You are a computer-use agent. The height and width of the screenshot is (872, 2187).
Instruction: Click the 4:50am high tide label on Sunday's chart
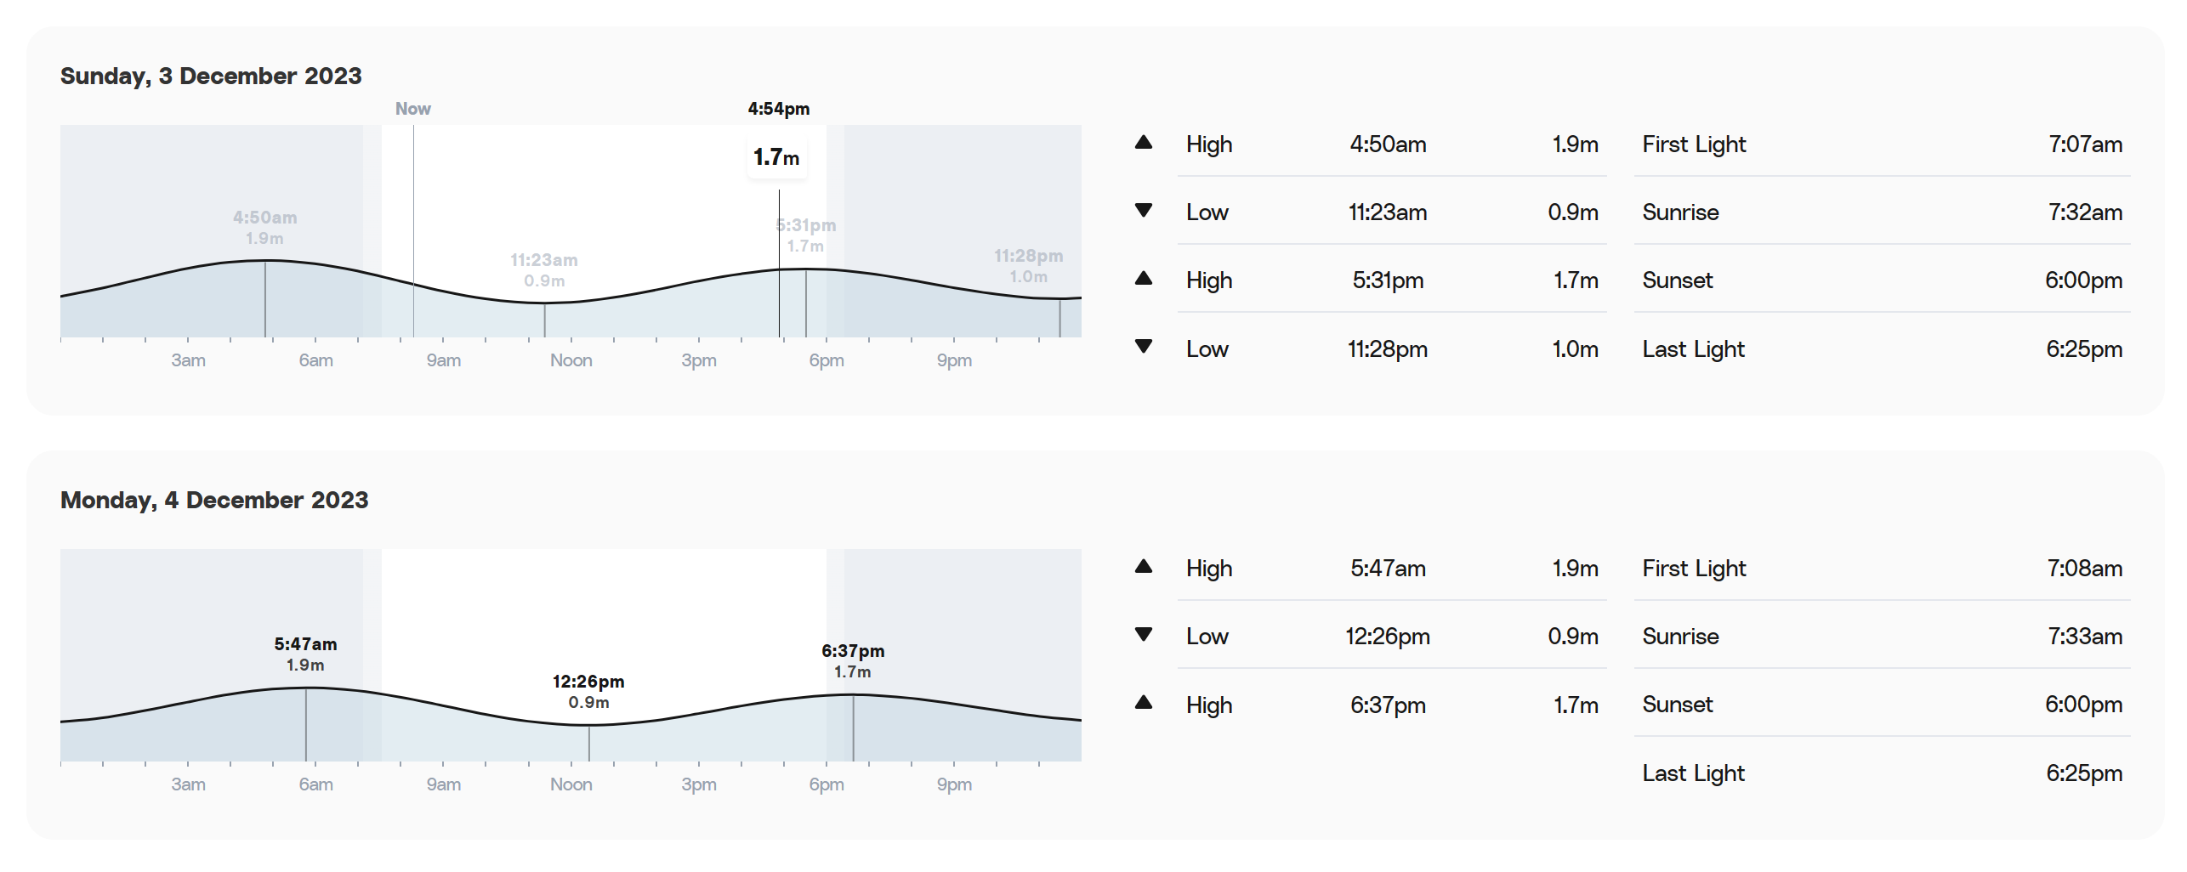(x=264, y=227)
